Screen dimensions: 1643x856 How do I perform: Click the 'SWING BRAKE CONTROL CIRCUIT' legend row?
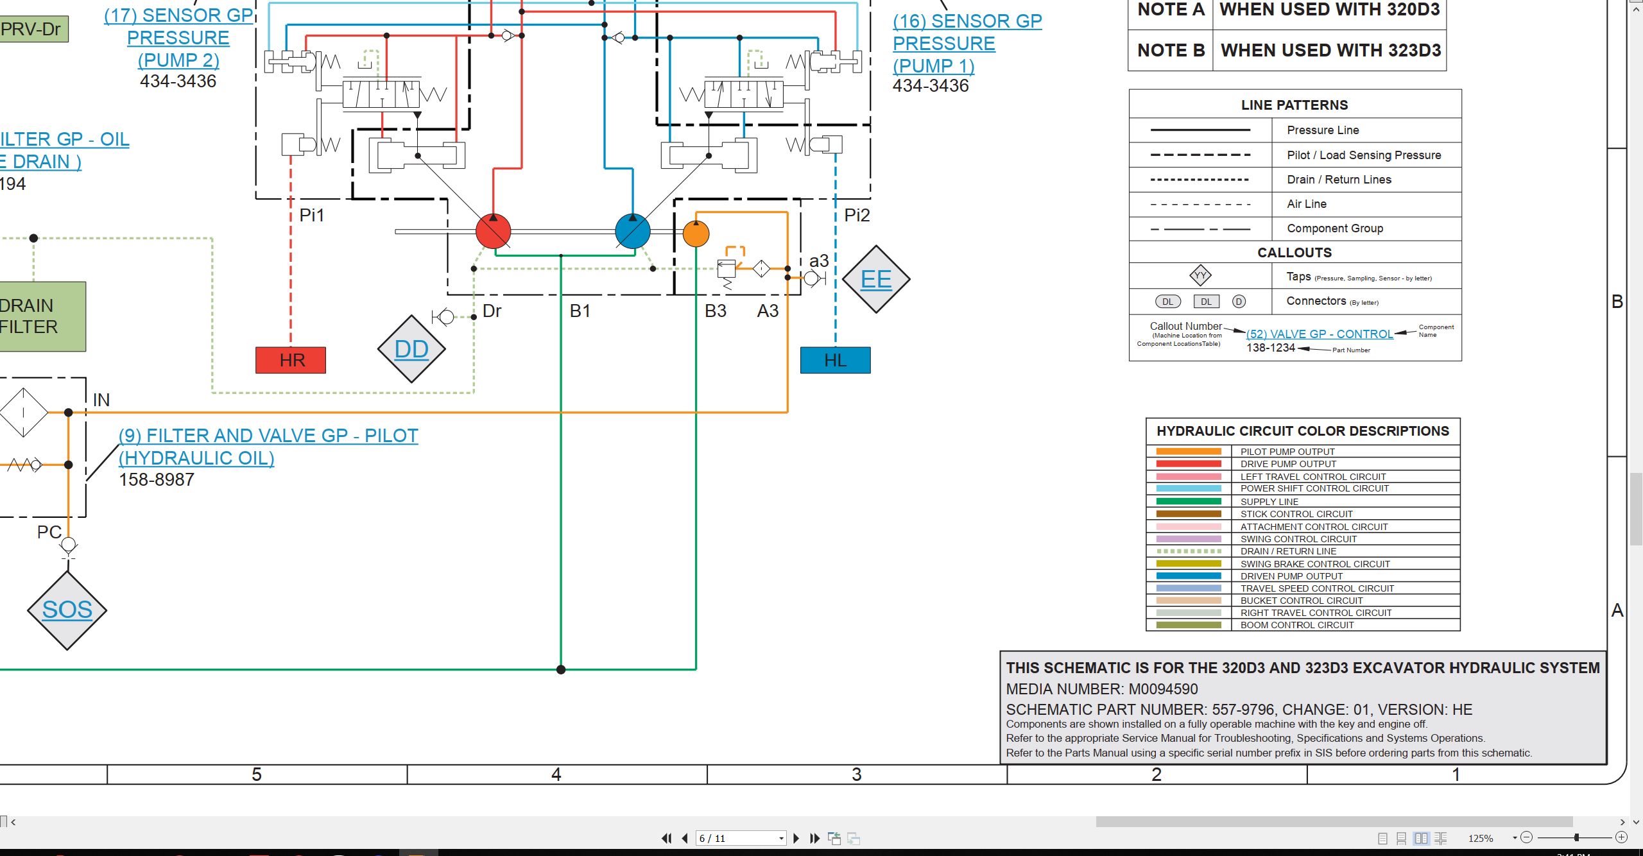pyautogui.click(x=1303, y=563)
